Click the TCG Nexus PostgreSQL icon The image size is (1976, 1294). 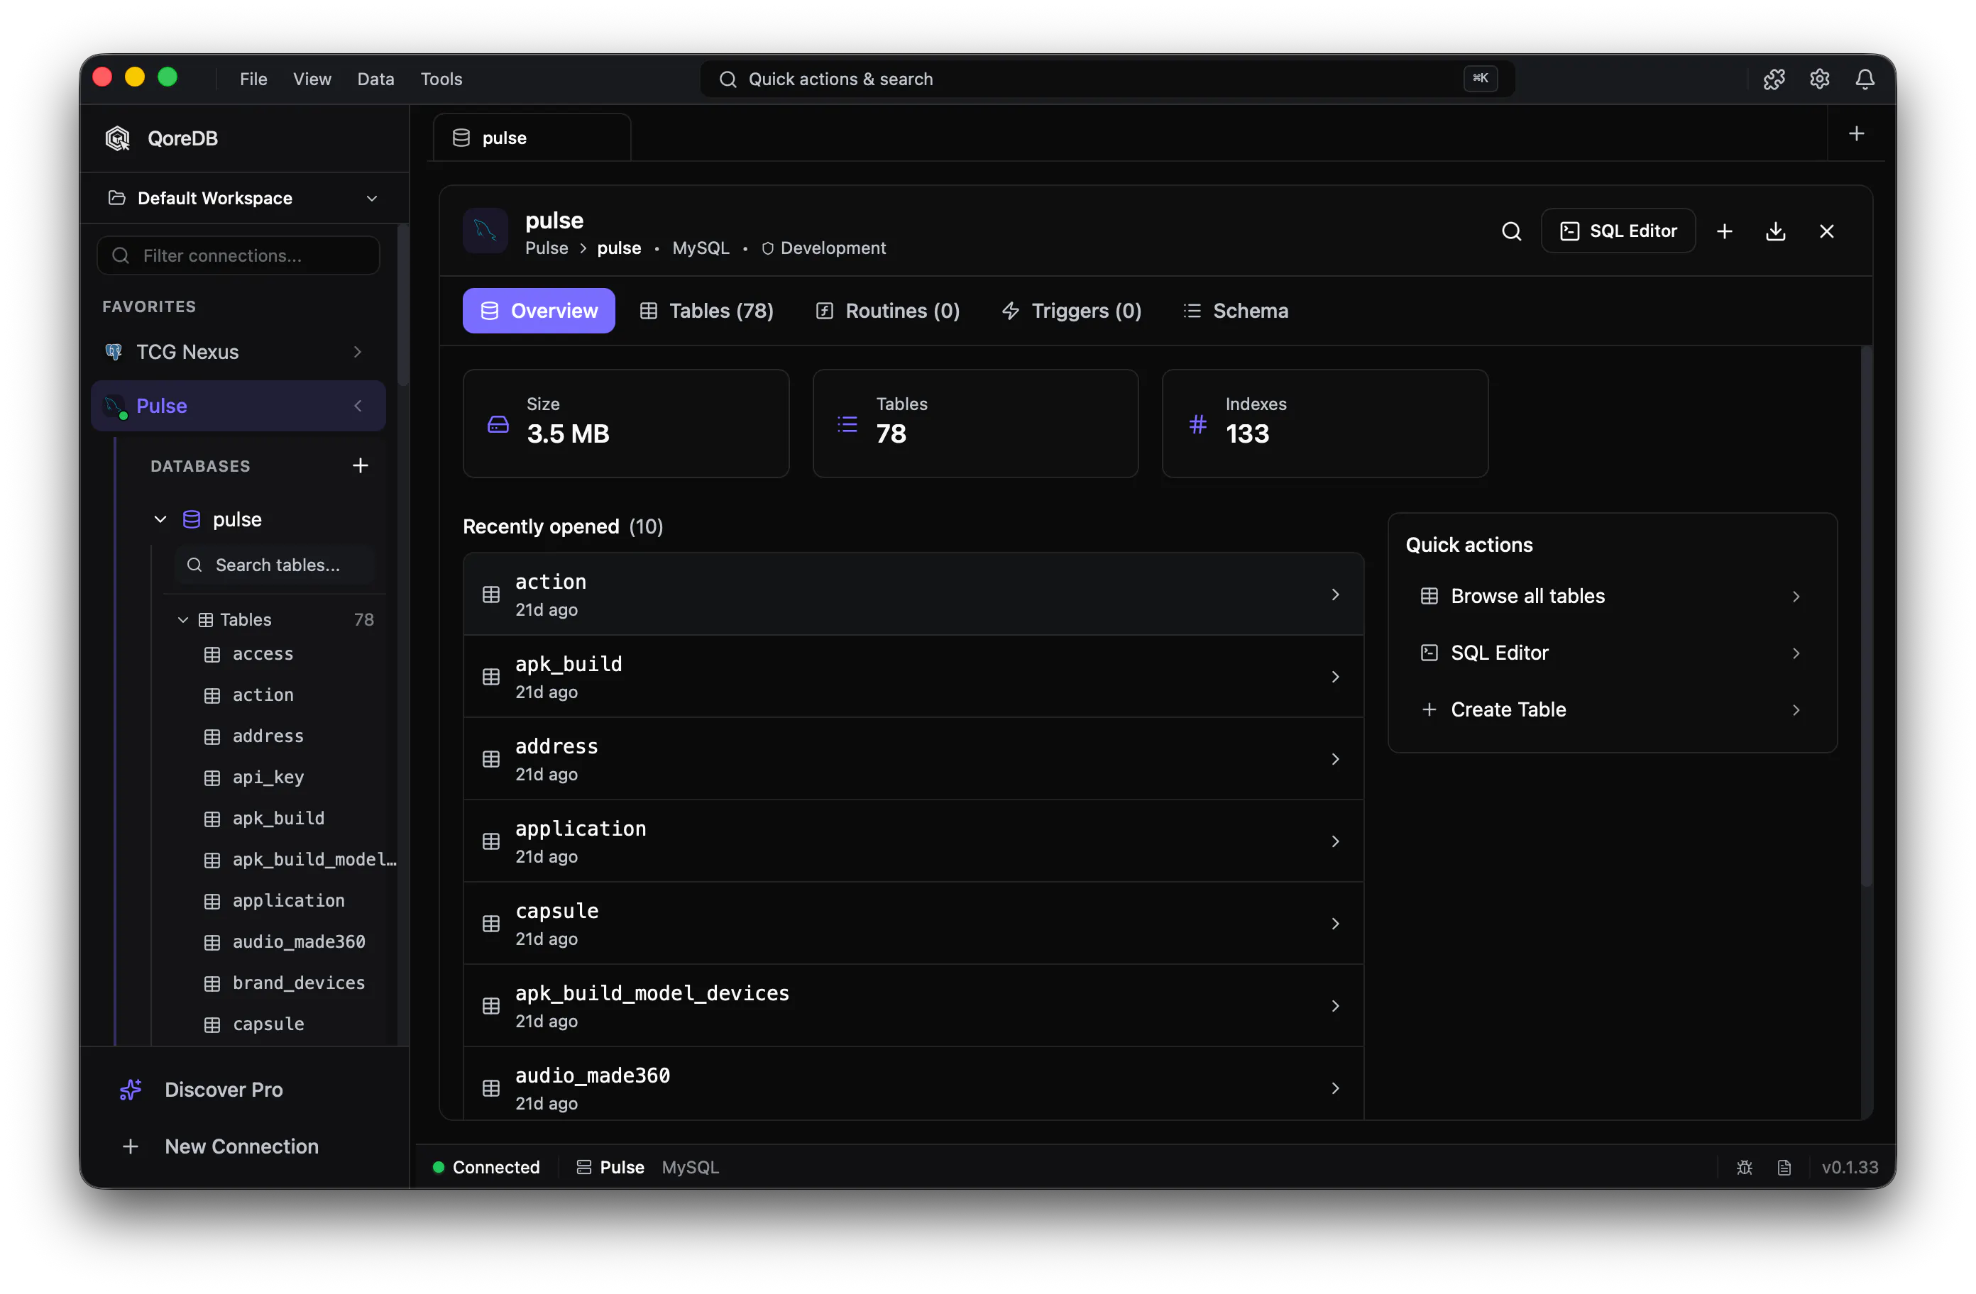114,351
